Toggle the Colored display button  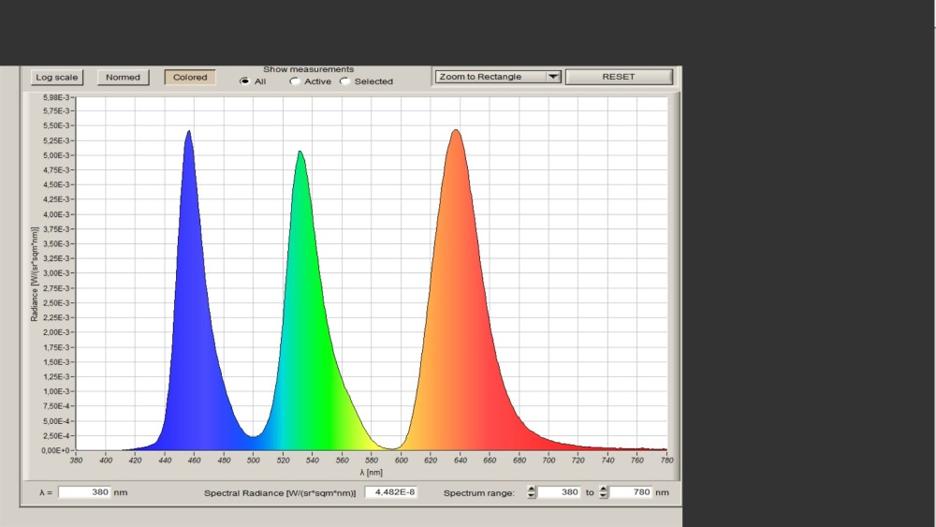(x=190, y=78)
